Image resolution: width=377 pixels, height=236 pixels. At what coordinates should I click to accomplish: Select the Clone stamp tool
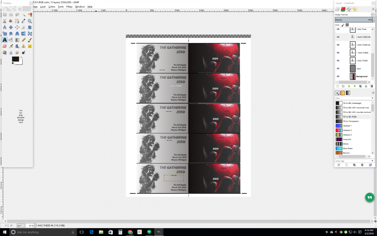pos(23,46)
